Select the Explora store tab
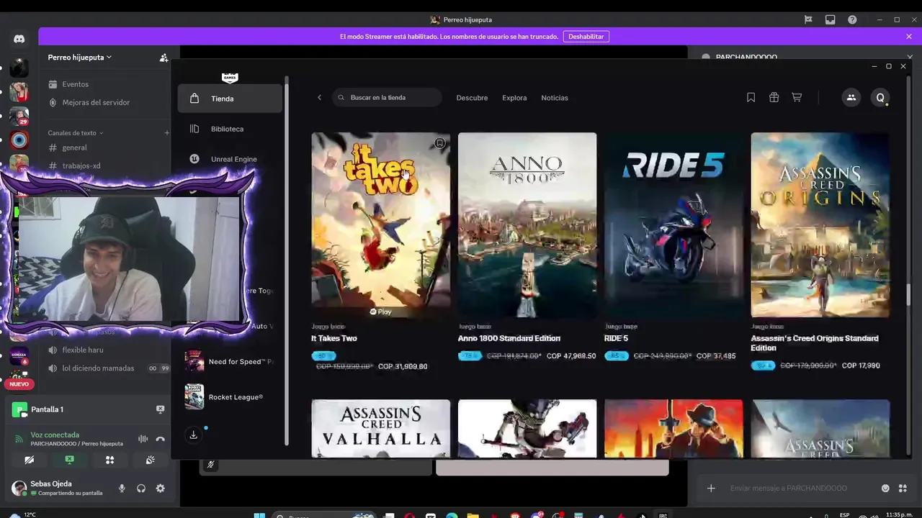The image size is (922, 518). tap(514, 98)
